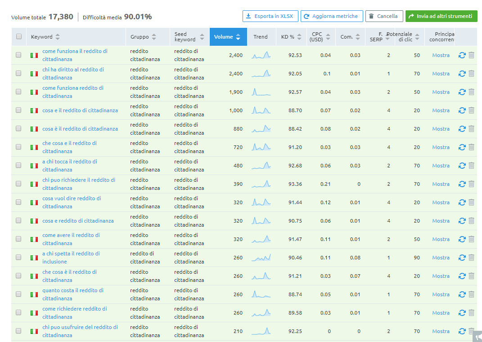This screenshot has width=482, height=342.
Task: Show competitors via Mostra for 'come funziona il reddito di cittadinanza'
Action: click(441, 55)
